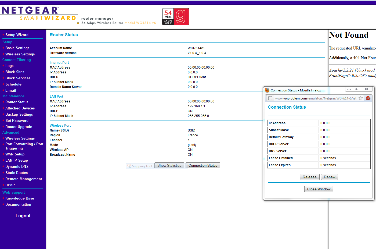Click the 54 Mbps g logo
This screenshot has height=249, width=376.
(176, 17)
